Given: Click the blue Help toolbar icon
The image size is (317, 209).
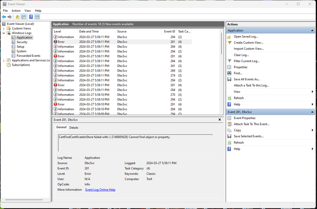Looking at the screenshot, I should pos(31,17).
